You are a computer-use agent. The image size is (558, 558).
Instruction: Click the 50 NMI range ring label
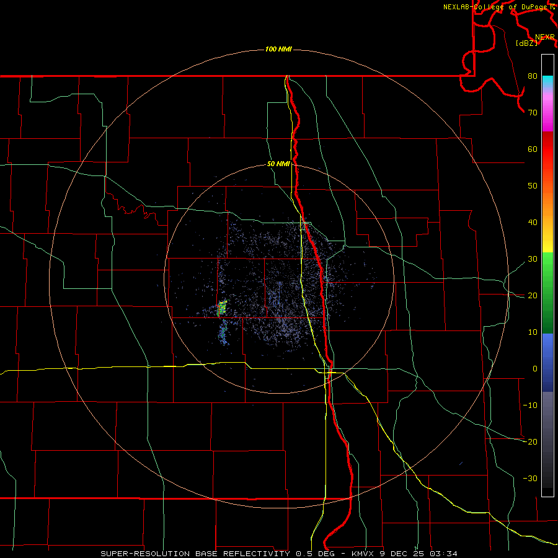click(278, 164)
